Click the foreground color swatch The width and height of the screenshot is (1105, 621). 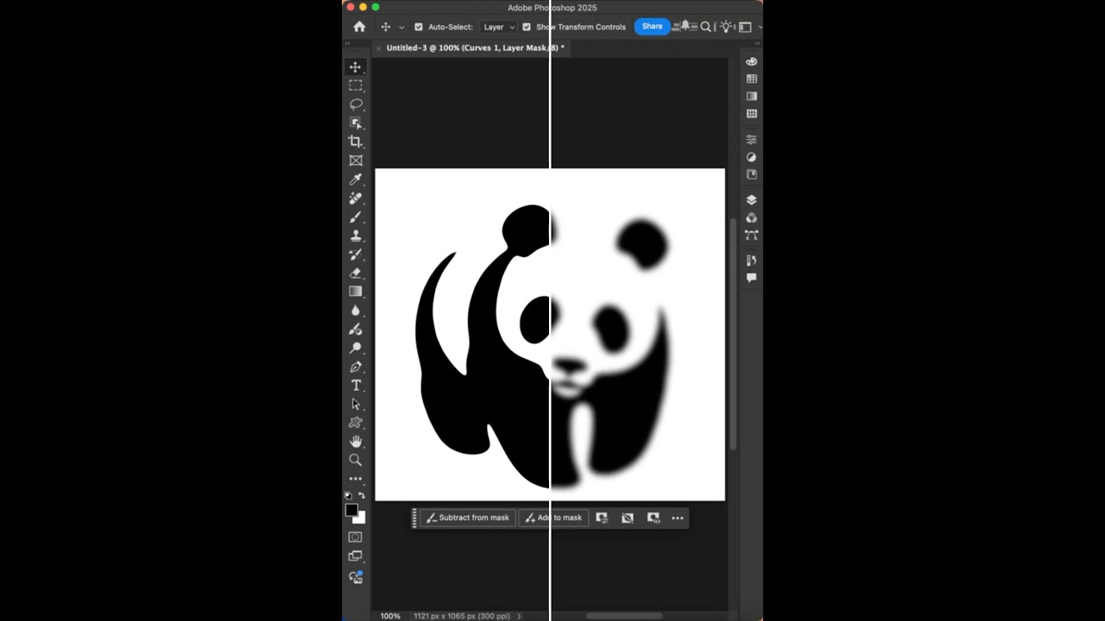(x=351, y=509)
